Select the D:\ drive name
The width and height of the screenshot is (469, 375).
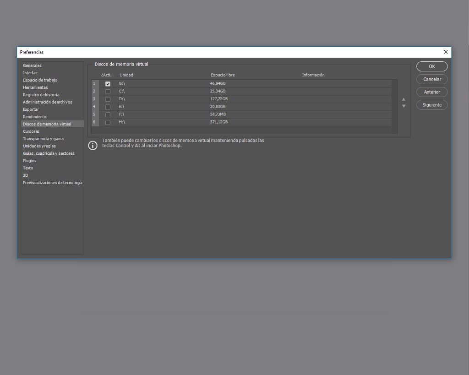point(122,99)
